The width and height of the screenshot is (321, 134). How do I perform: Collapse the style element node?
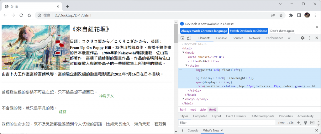(x=187, y=65)
